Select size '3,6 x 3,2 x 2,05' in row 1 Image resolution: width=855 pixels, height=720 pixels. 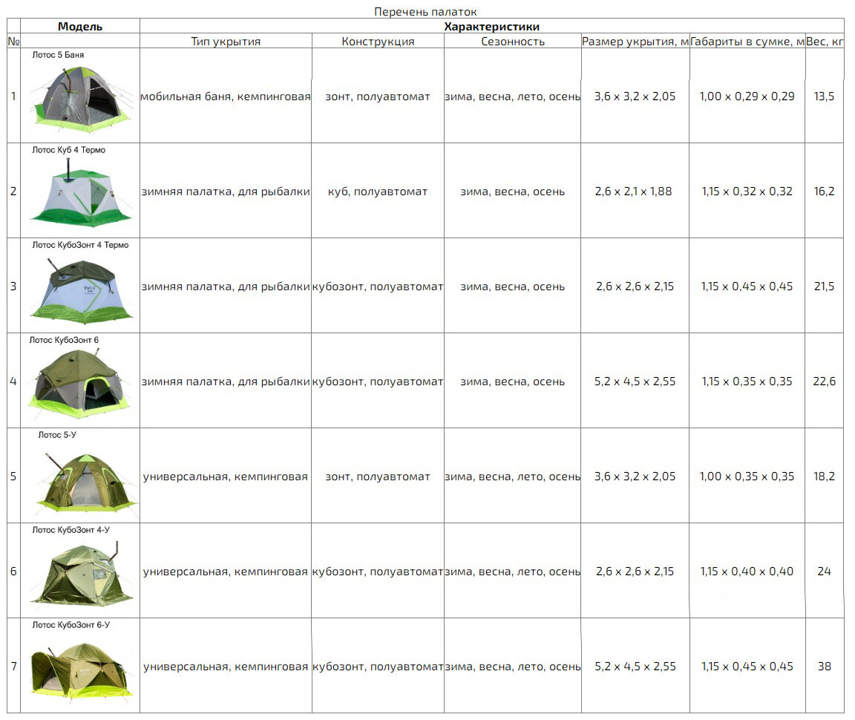tap(635, 96)
